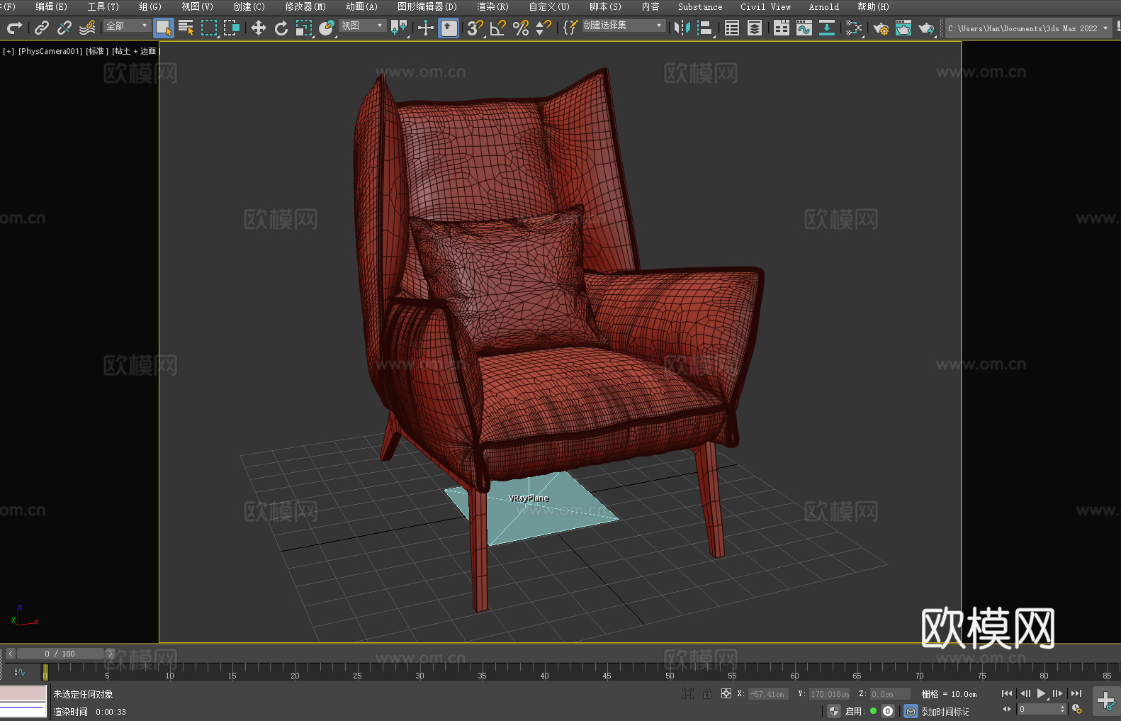Click the Bind to Space Warp icon
This screenshot has width=1121, height=721.
point(87,28)
